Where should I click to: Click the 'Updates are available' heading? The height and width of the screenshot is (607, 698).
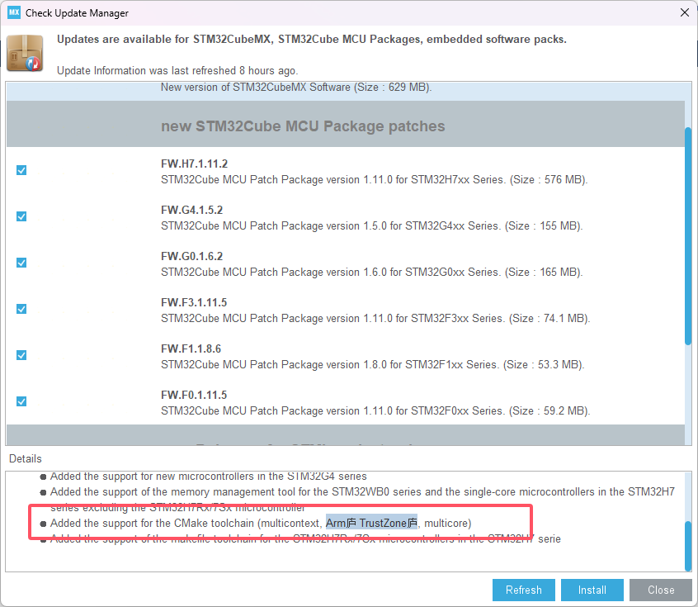click(312, 40)
